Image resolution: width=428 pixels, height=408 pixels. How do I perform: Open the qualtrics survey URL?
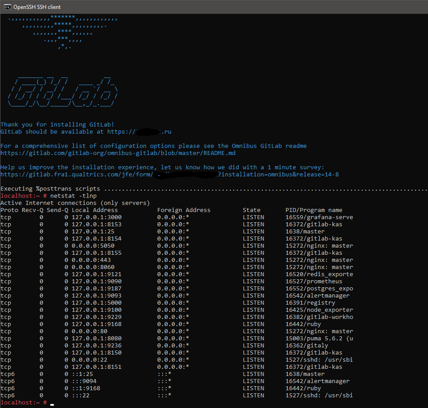170,175
